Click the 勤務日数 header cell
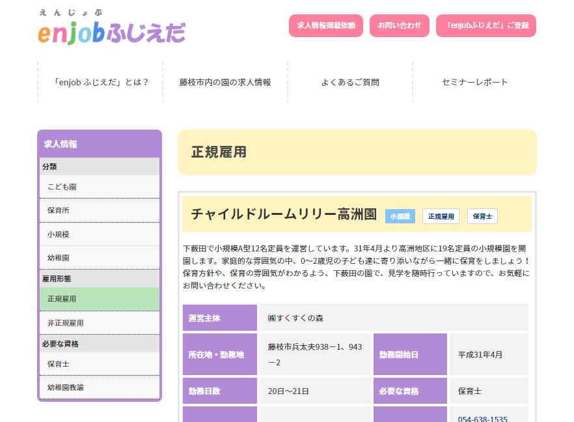 pyautogui.click(x=220, y=391)
